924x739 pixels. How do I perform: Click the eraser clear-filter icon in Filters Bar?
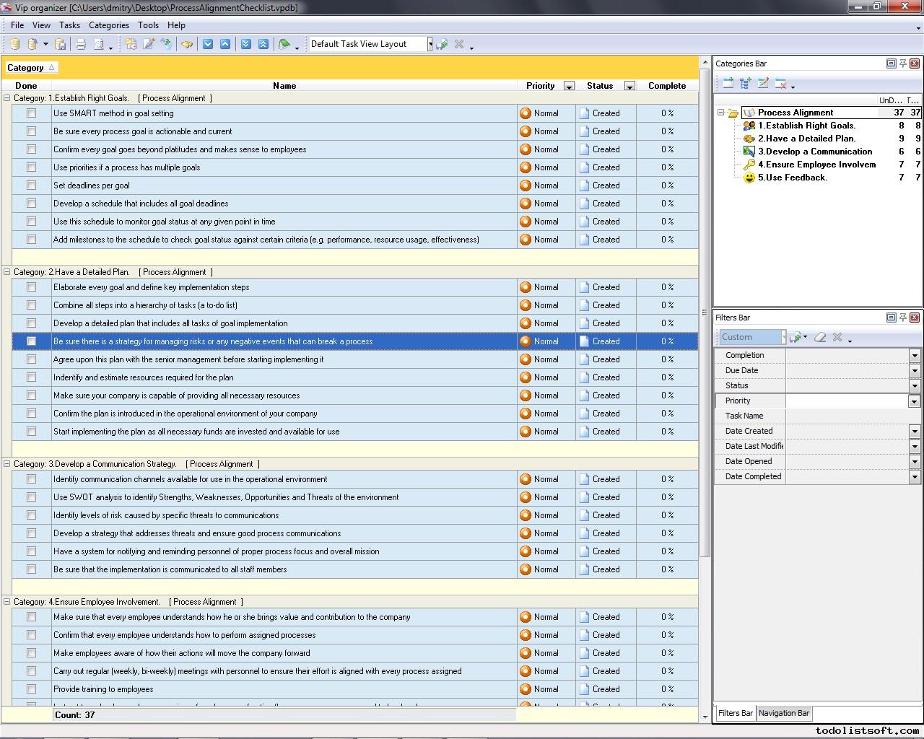pyautogui.click(x=820, y=337)
